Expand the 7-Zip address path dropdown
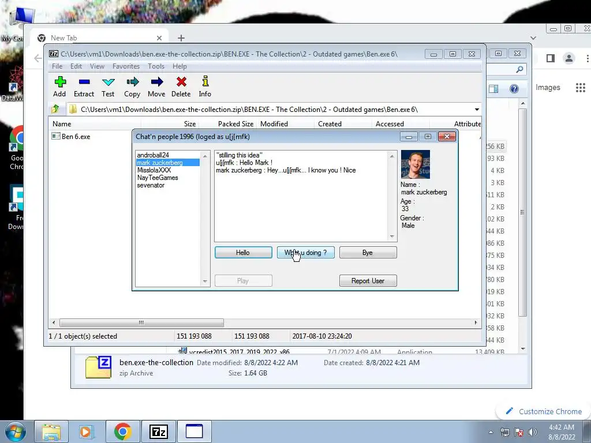Image resolution: width=591 pixels, height=443 pixels. point(477,110)
